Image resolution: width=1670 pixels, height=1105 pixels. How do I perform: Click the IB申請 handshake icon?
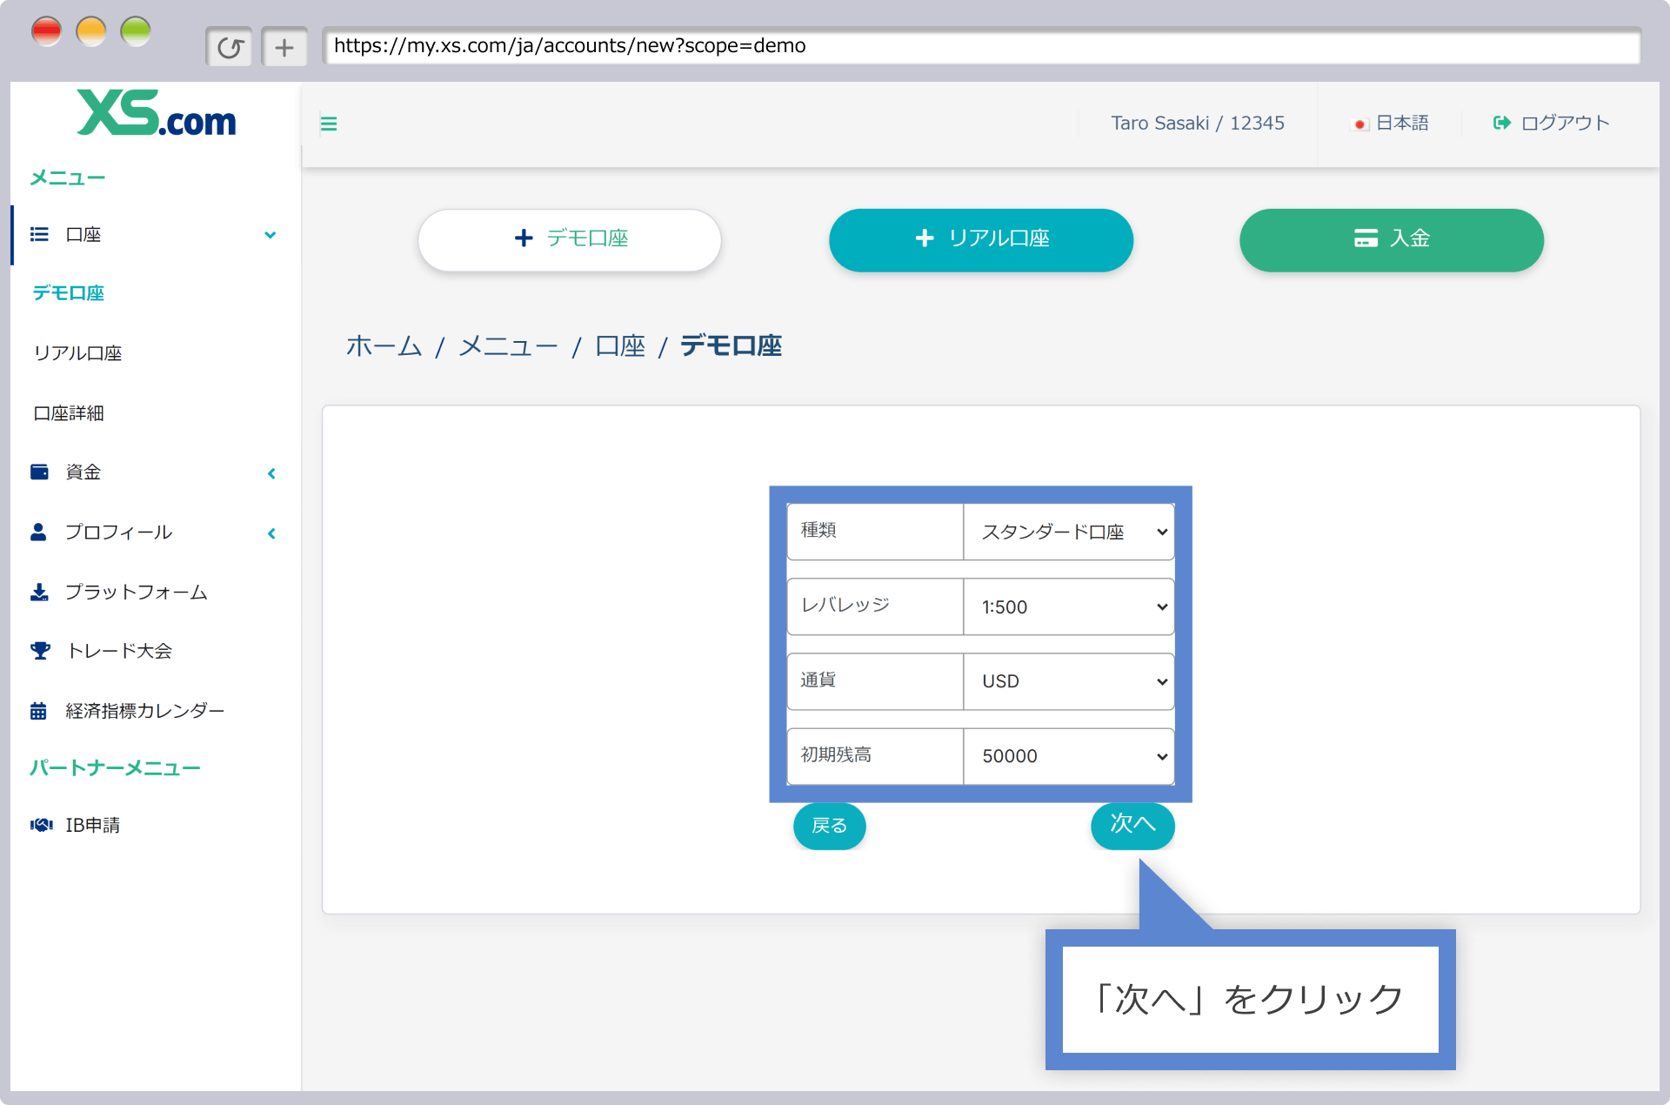42,825
